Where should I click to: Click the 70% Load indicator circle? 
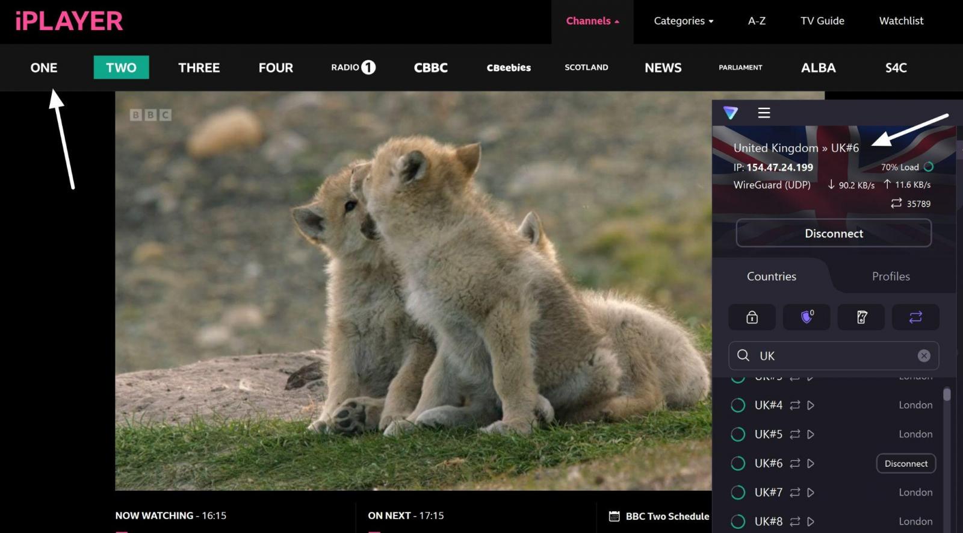(x=929, y=167)
